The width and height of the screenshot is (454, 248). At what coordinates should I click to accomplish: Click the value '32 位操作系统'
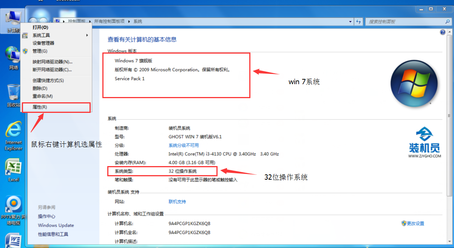coord(182,171)
